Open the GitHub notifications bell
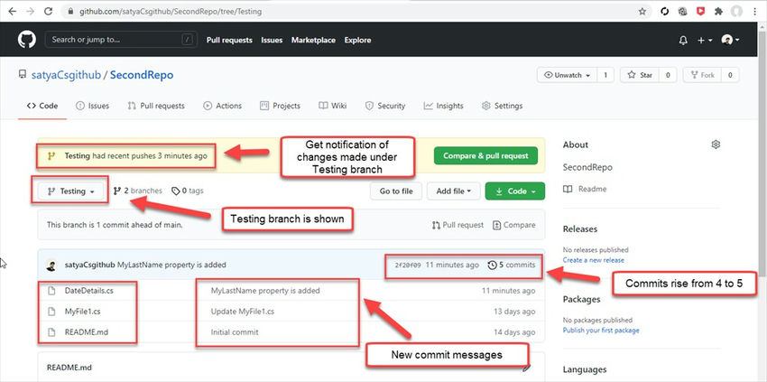 coord(683,41)
